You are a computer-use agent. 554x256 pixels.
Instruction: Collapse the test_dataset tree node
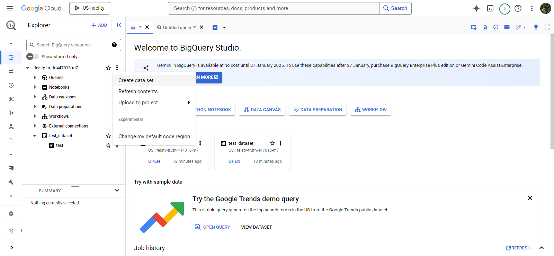coord(35,136)
